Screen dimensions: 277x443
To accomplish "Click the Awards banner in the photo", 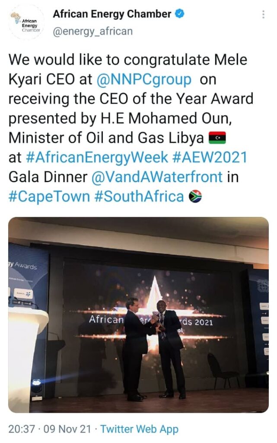I will (x=27, y=265).
